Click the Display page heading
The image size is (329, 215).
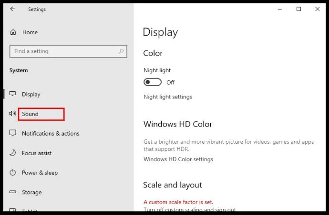[160, 33]
